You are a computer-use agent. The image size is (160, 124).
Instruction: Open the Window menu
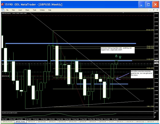click(42, 10)
